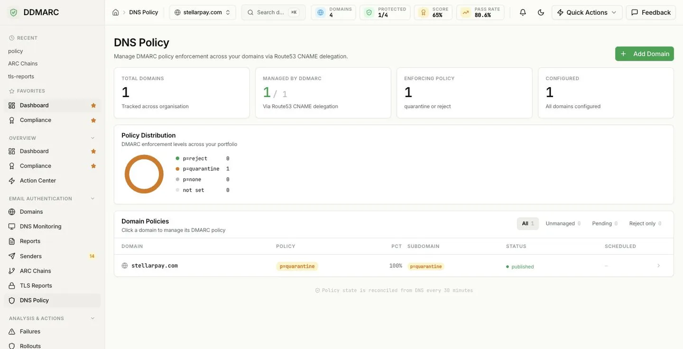The image size is (683, 349).
Task: Open TLS Reports page from sidebar
Action: coord(52,285)
